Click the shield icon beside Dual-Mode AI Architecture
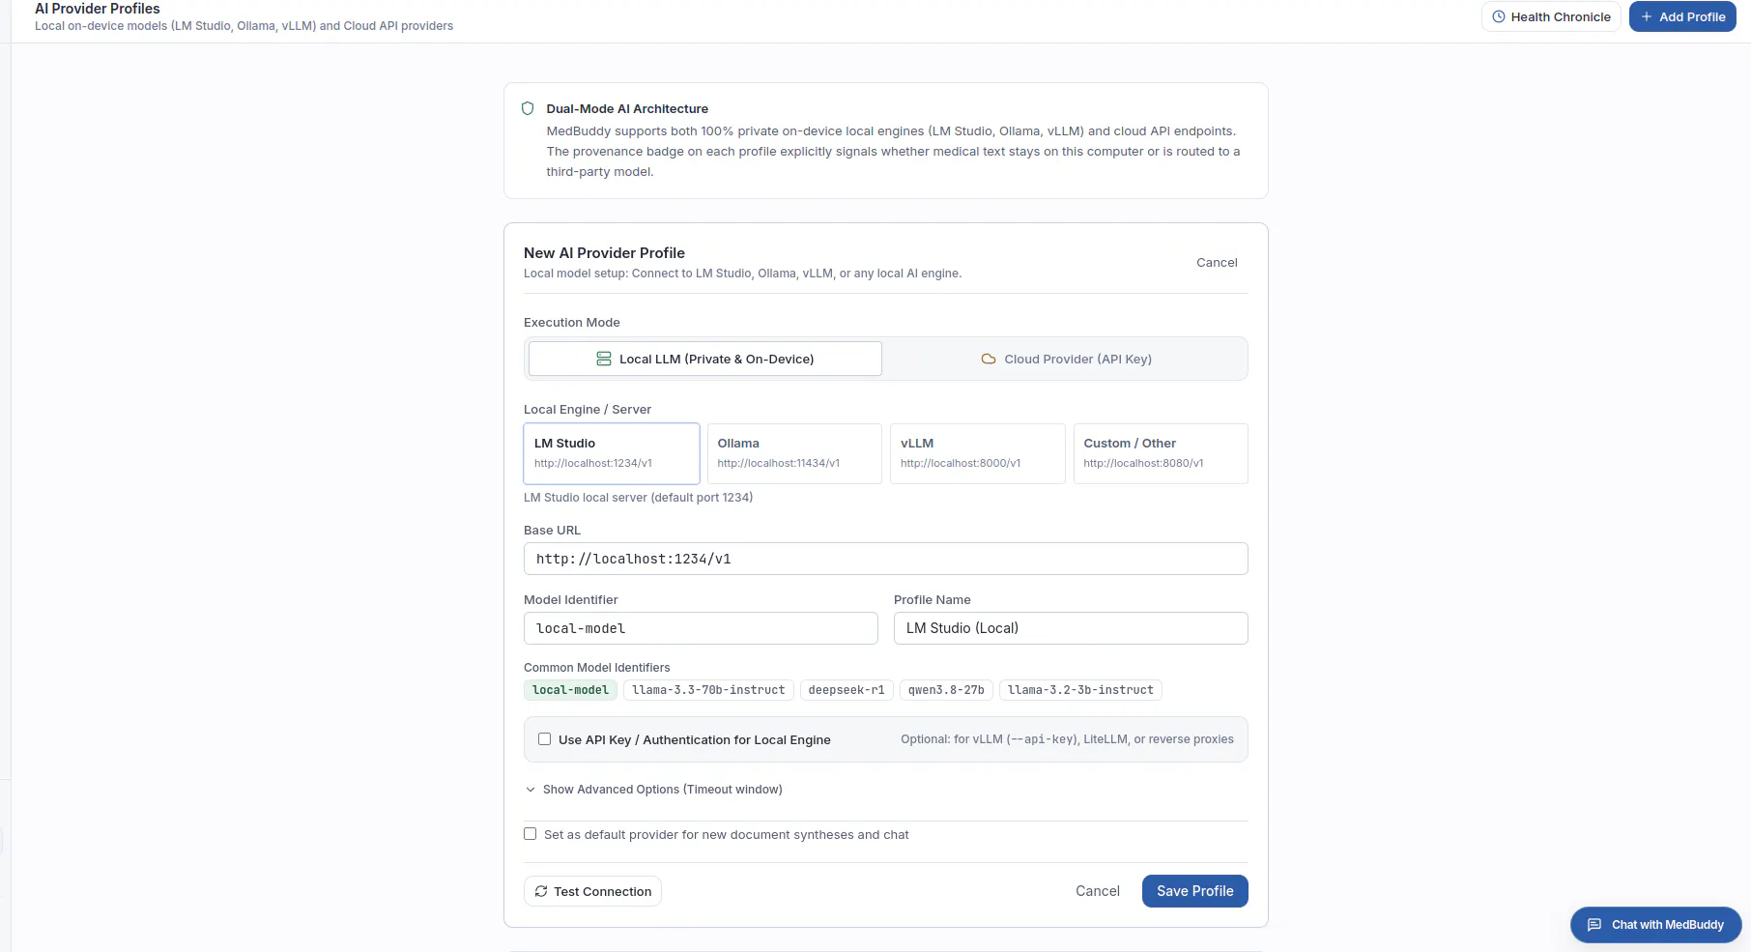 [x=528, y=108]
